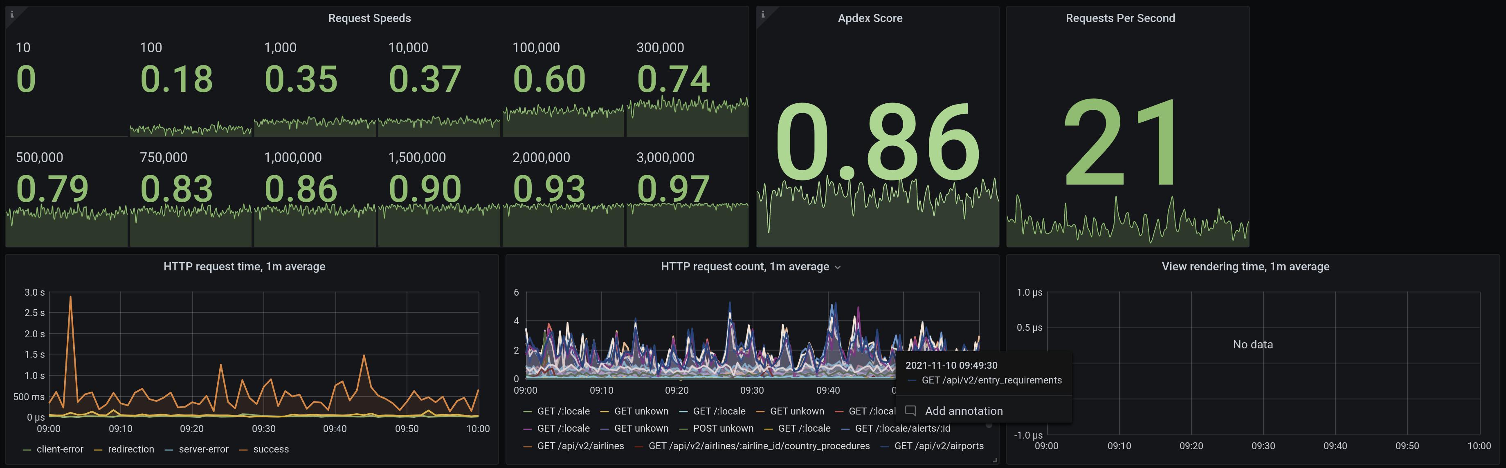The width and height of the screenshot is (1506, 468).
Task: Toggle the redirection series in the legend
Action: 130,449
